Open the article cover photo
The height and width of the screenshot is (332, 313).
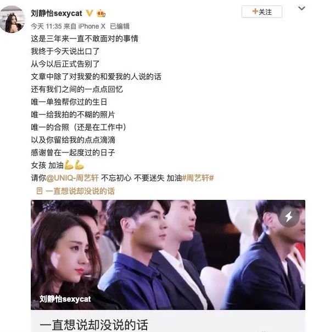[x=168, y=255]
